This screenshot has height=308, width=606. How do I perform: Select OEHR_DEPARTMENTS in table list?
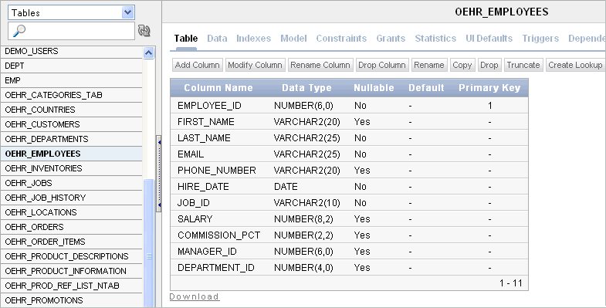click(72, 139)
